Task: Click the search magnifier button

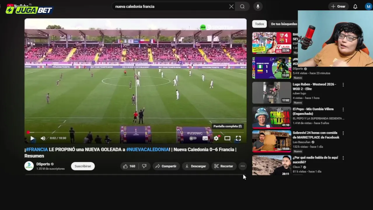Action: click(242, 6)
